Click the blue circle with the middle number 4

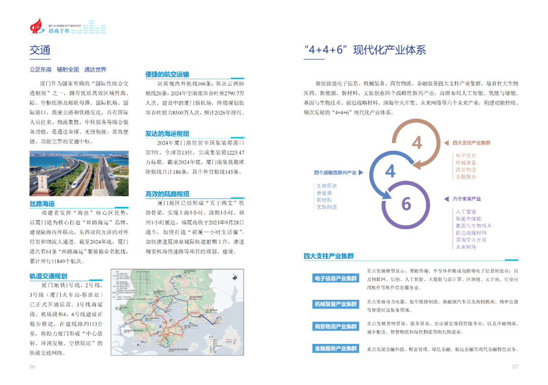[390, 171]
